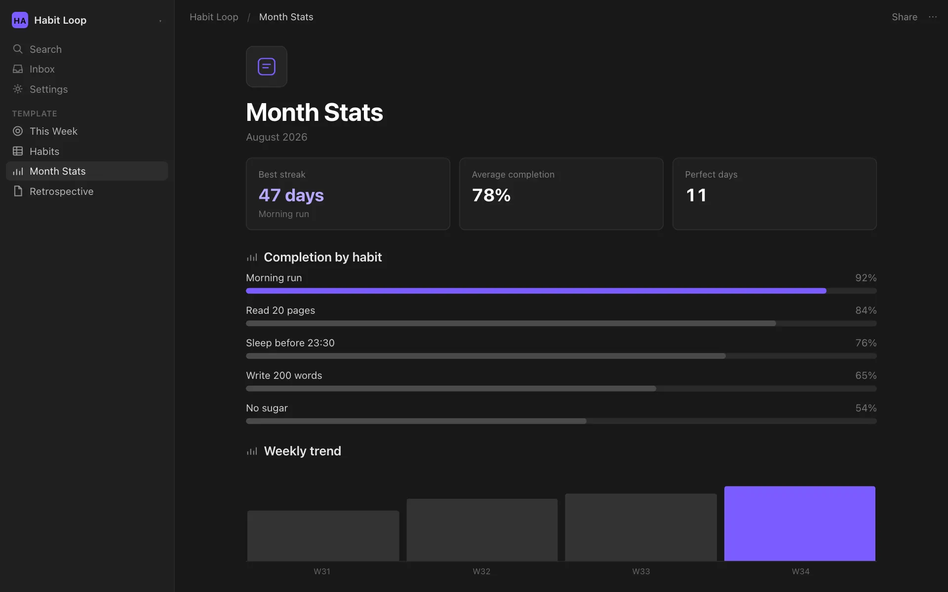948x592 pixels.
Task: Click the Habits table icon
Action: pyautogui.click(x=18, y=151)
